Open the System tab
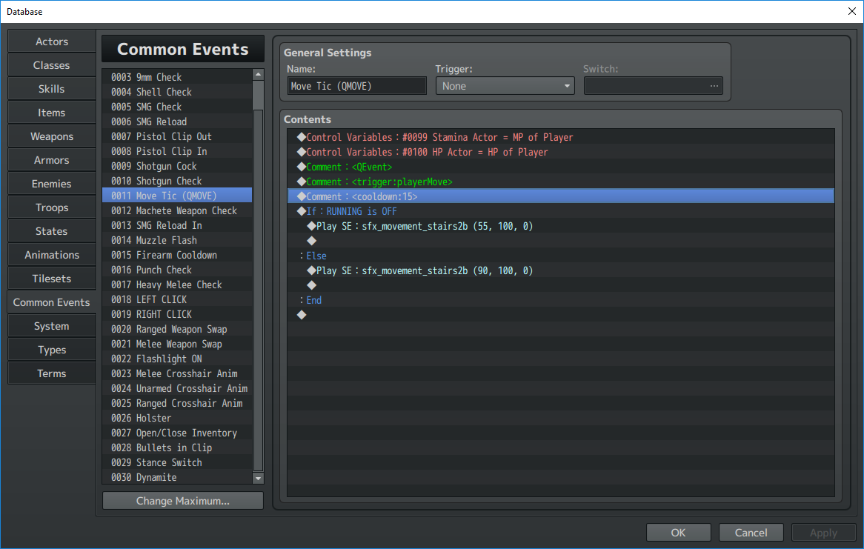Image resolution: width=864 pixels, height=549 pixels. [52, 326]
